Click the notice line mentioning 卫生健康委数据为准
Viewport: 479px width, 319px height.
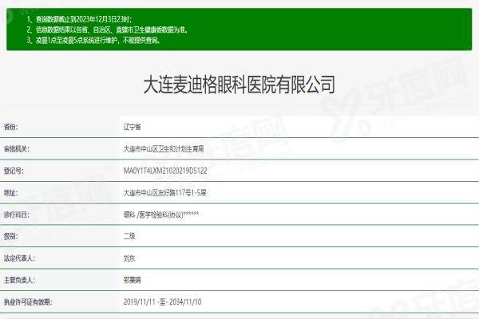point(102,28)
